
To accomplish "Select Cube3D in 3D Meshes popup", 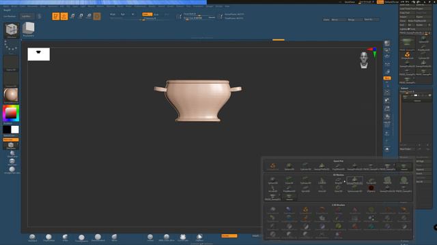I will tap(289, 180).
